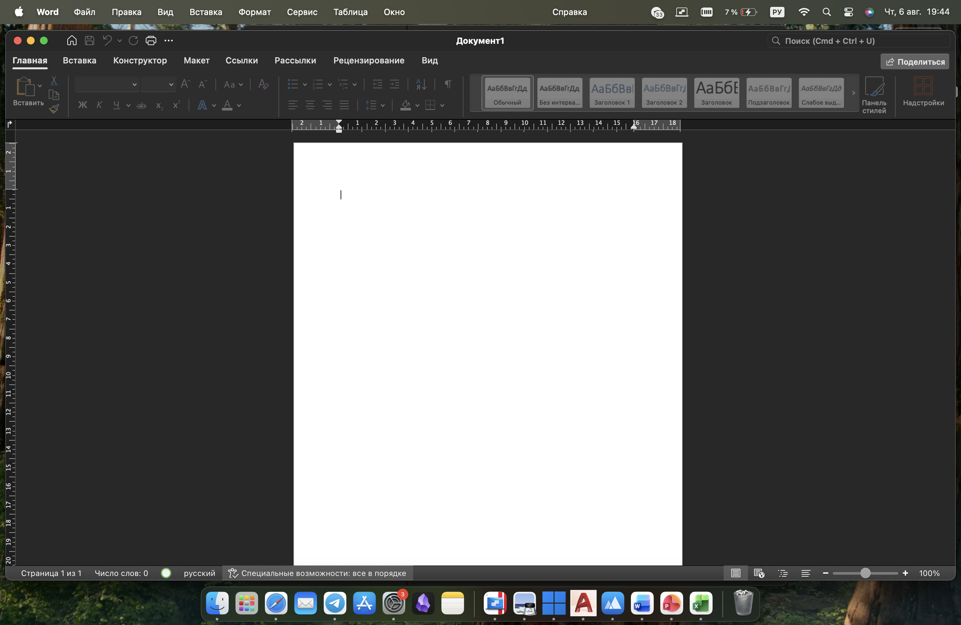Click the accessibility status: все в порядке
This screenshot has height=625, width=961.
point(317,573)
